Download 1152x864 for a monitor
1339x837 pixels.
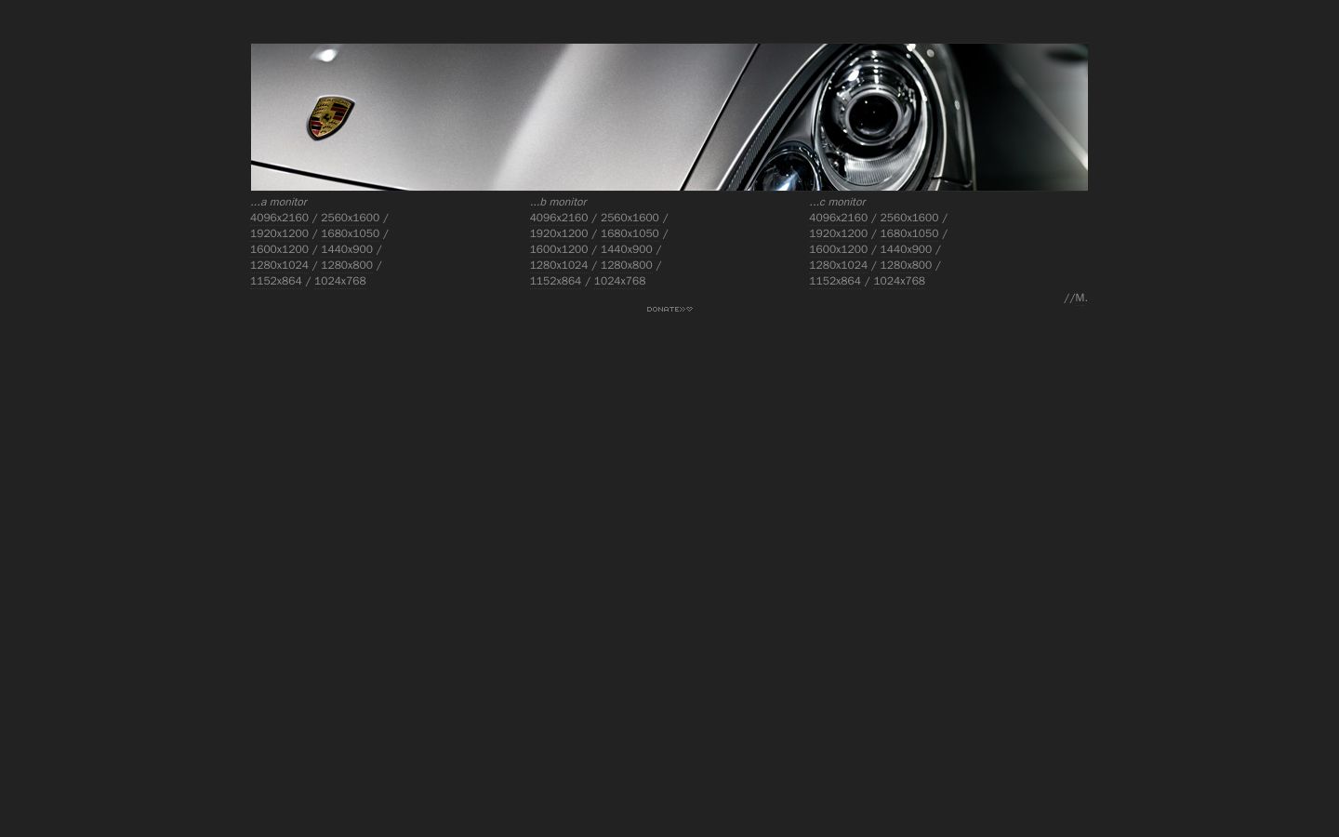(276, 281)
